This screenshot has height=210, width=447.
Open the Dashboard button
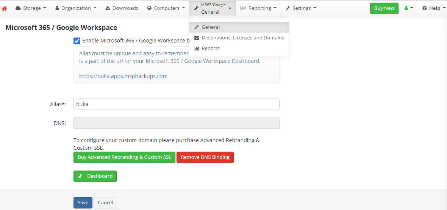[x=95, y=176]
